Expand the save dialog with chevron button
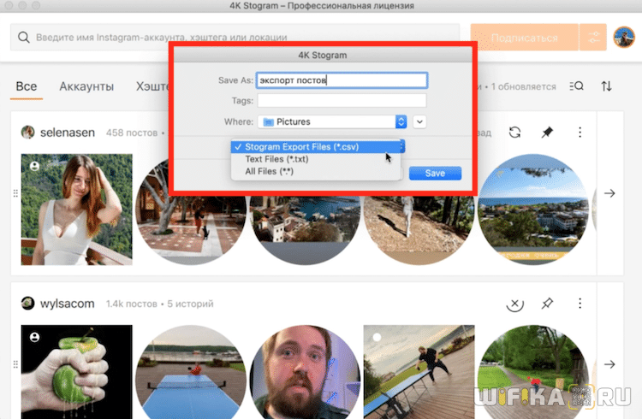This screenshot has width=642, height=419. (x=419, y=121)
